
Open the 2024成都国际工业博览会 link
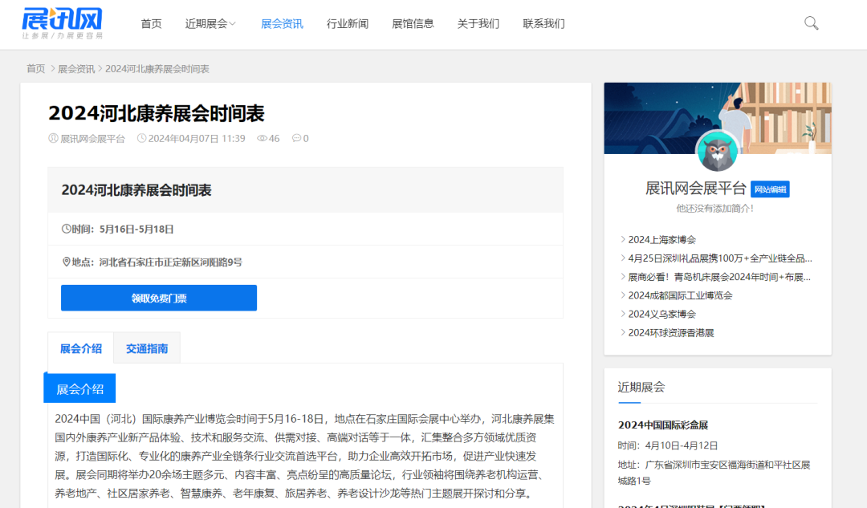tap(680, 295)
